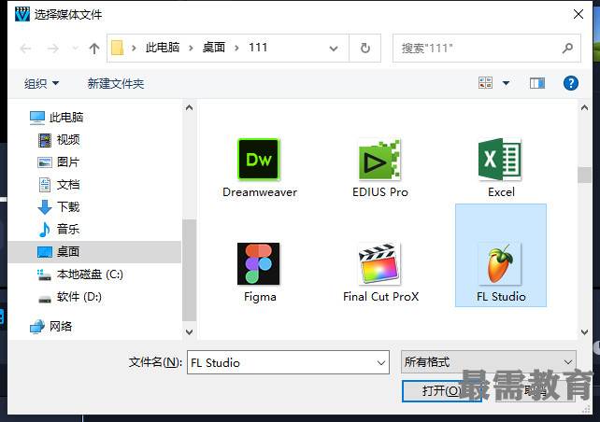
Task: Click sidebar scrollbar up arrow
Action: [189, 107]
